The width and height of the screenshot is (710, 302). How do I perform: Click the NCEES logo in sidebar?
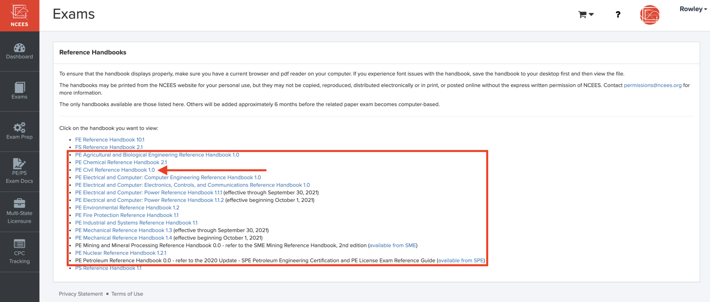click(x=19, y=16)
